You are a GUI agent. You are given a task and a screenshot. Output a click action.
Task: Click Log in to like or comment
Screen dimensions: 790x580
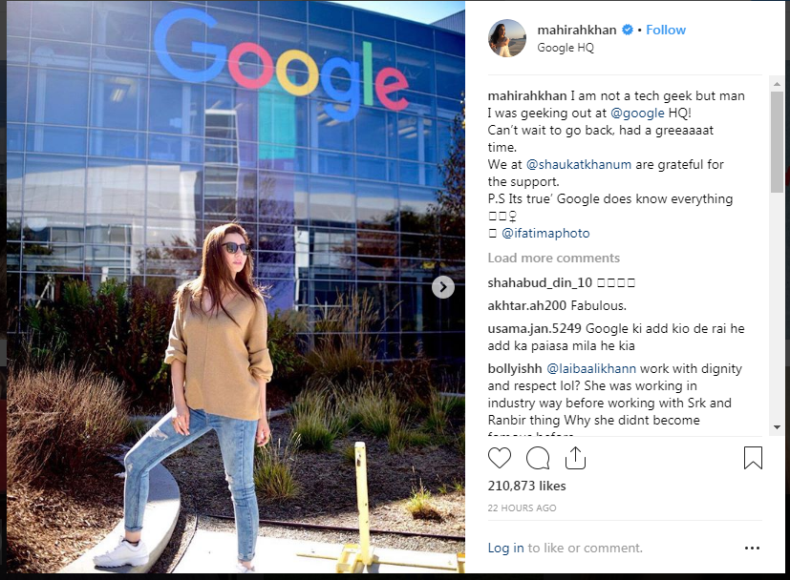coord(505,548)
